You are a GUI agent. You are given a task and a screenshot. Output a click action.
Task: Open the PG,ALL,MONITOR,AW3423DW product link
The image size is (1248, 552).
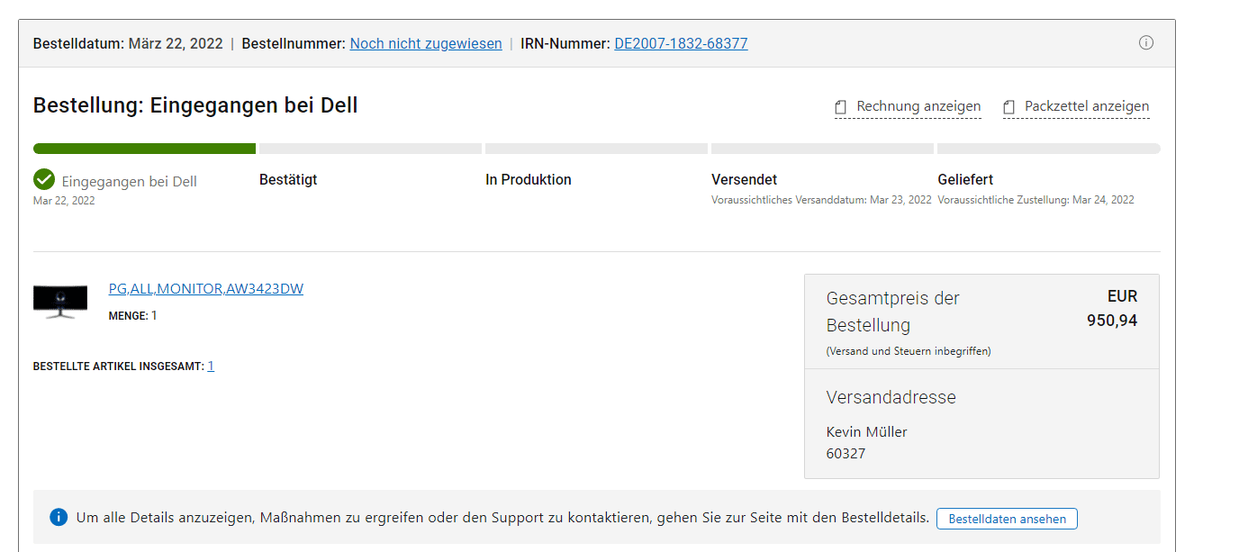pos(206,289)
